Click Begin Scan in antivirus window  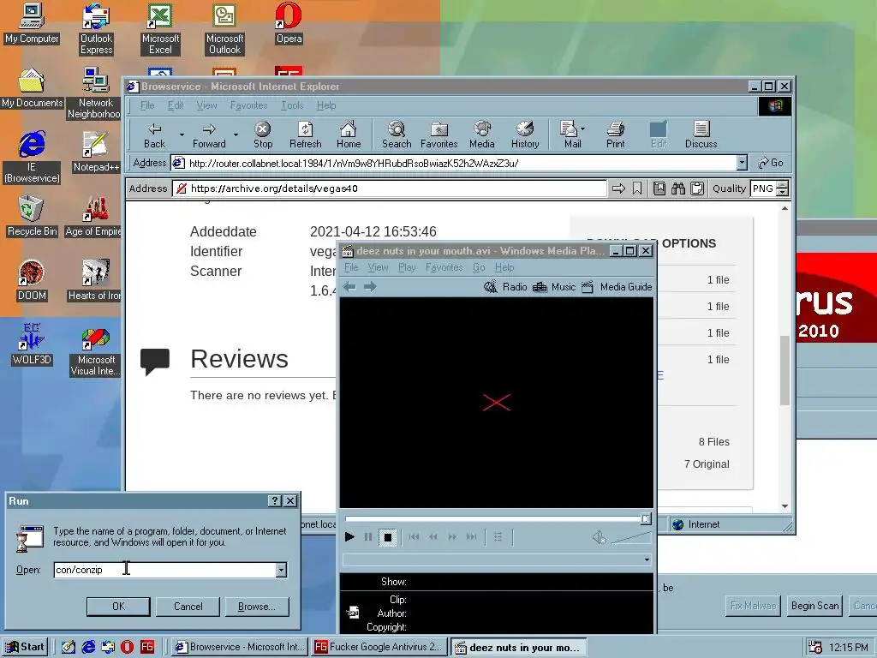815,606
